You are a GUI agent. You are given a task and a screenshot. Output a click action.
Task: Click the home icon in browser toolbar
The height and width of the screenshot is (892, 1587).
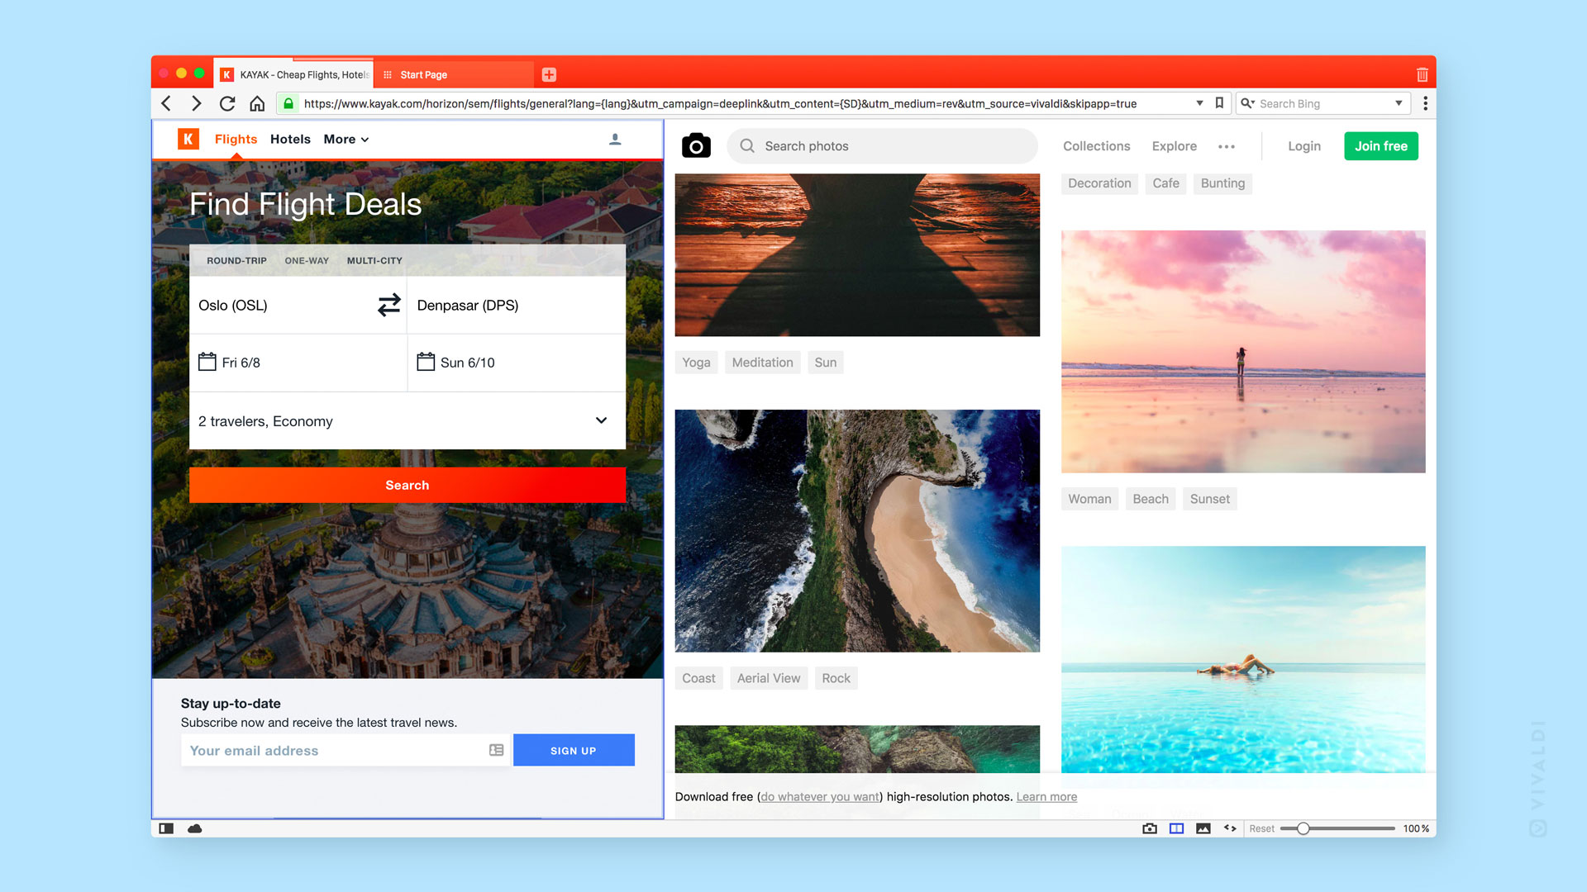tap(257, 103)
